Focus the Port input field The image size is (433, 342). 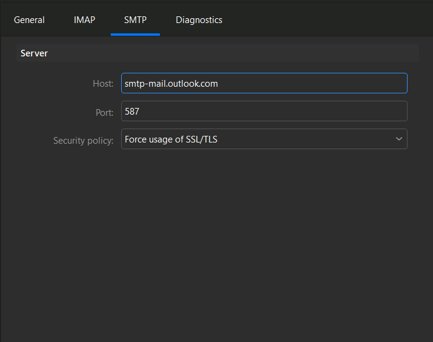264,111
